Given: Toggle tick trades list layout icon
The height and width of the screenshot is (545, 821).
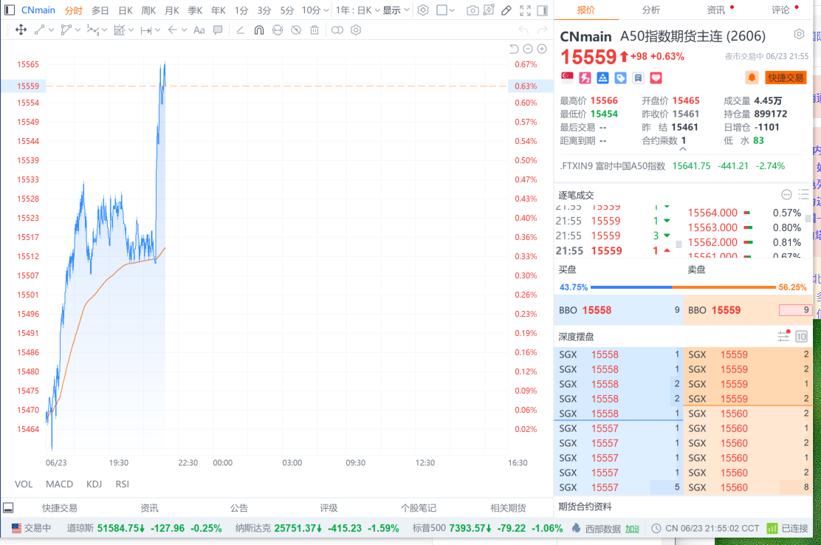Looking at the screenshot, I should (804, 195).
